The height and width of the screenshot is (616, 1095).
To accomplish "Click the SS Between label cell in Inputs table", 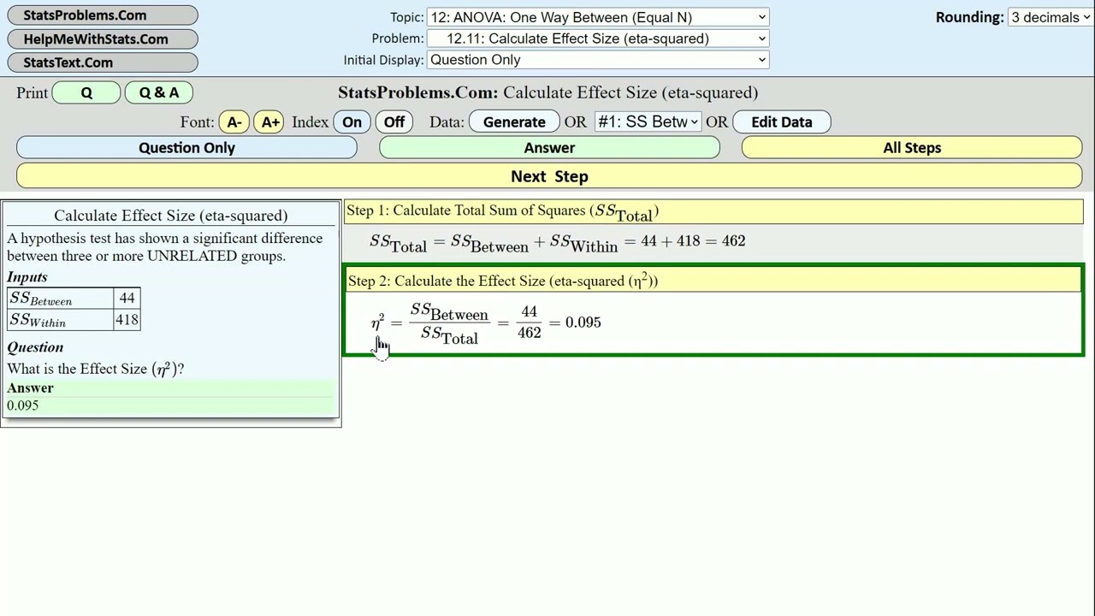I will click(x=61, y=299).
